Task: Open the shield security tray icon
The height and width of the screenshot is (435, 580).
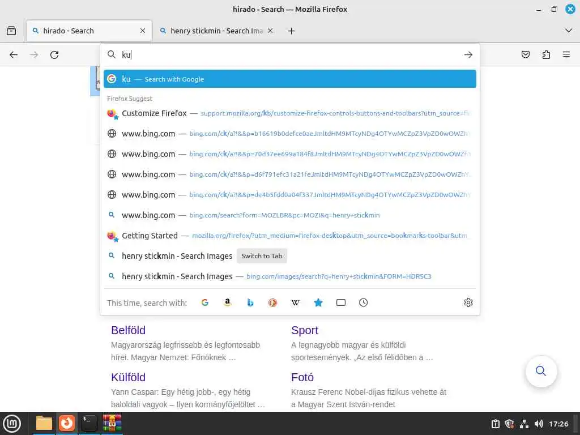Action: (x=509, y=424)
